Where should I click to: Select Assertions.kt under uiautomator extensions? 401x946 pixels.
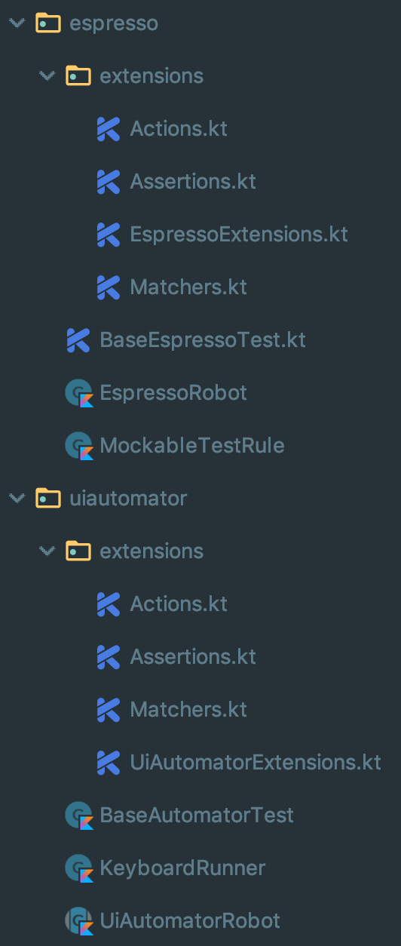pyautogui.click(x=193, y=657)
